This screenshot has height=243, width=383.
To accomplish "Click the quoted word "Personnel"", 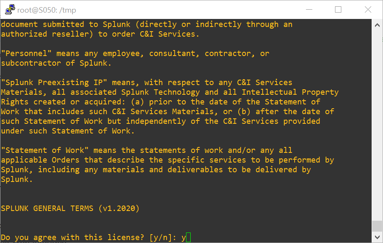I will click(27, 53).
